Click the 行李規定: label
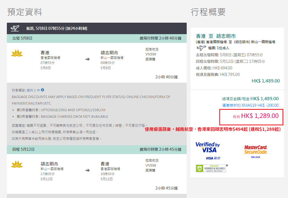 click(x=19, y=90)
